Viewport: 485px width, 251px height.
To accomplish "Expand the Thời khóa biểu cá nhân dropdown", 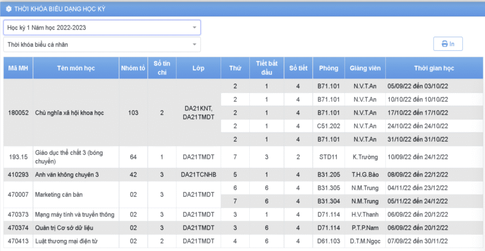I will tap(102, 45).
